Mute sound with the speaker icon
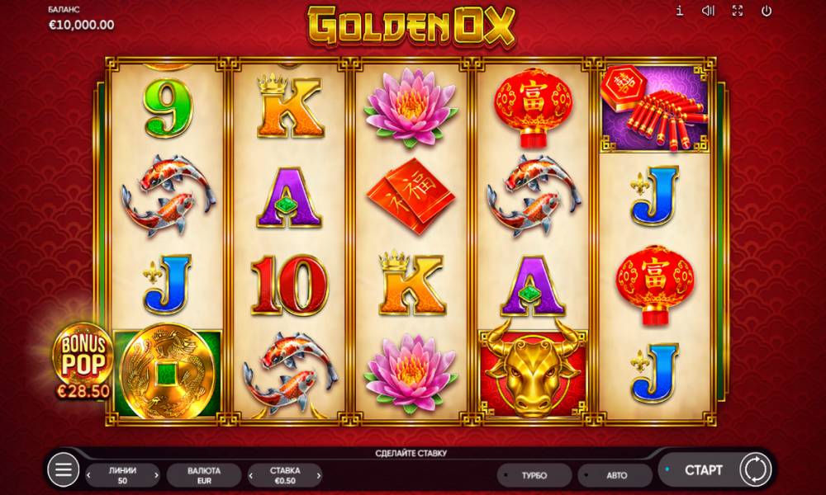 (709, 11)
